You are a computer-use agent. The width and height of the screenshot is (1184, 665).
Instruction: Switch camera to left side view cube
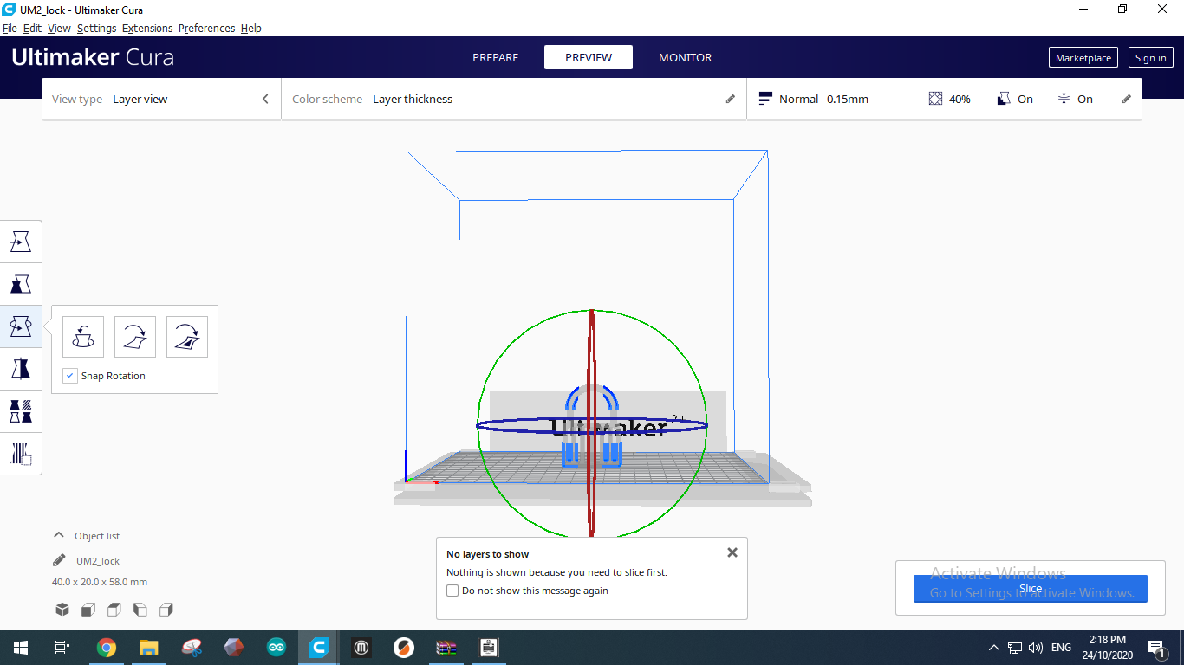click(140, 610)
